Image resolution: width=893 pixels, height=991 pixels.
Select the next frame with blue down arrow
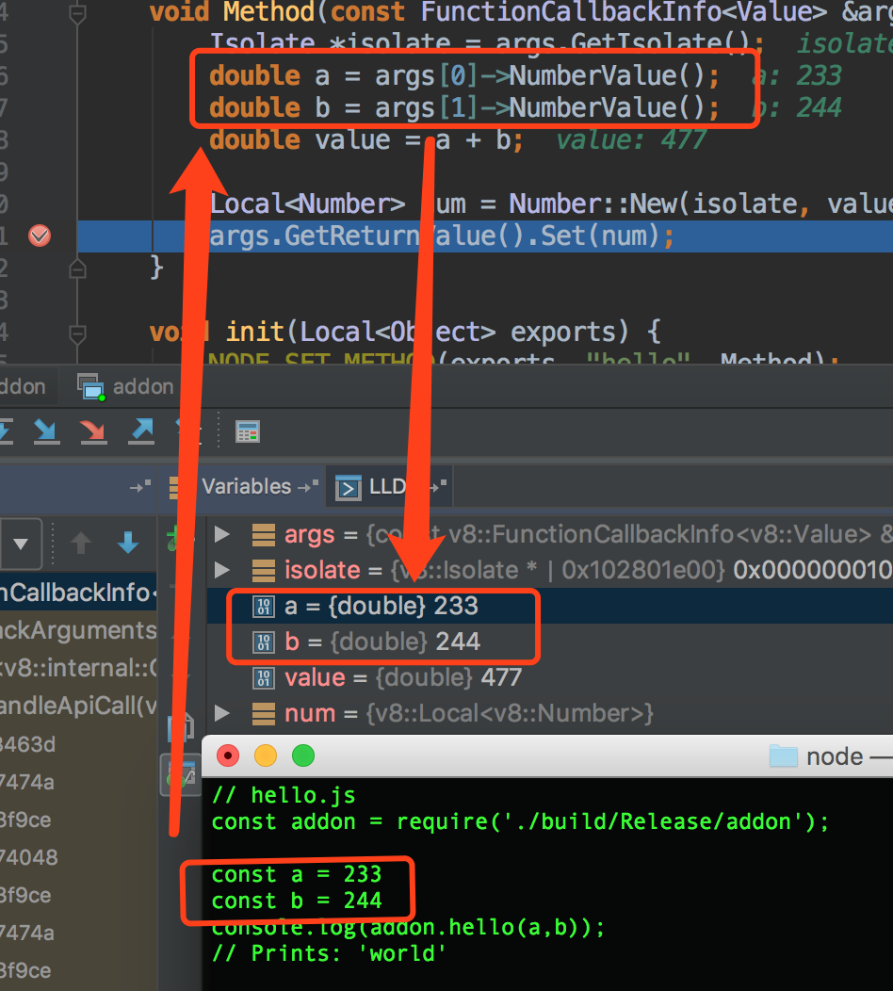click(128, 543)
